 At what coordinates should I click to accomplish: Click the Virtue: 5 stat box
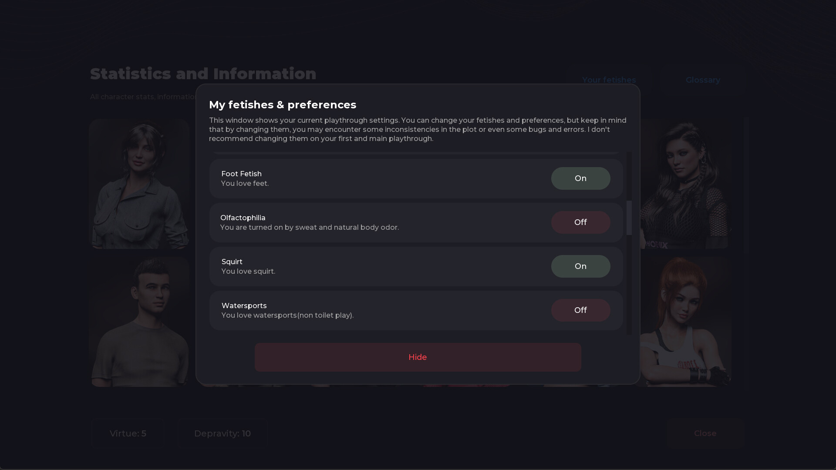(x=128, y=433)
